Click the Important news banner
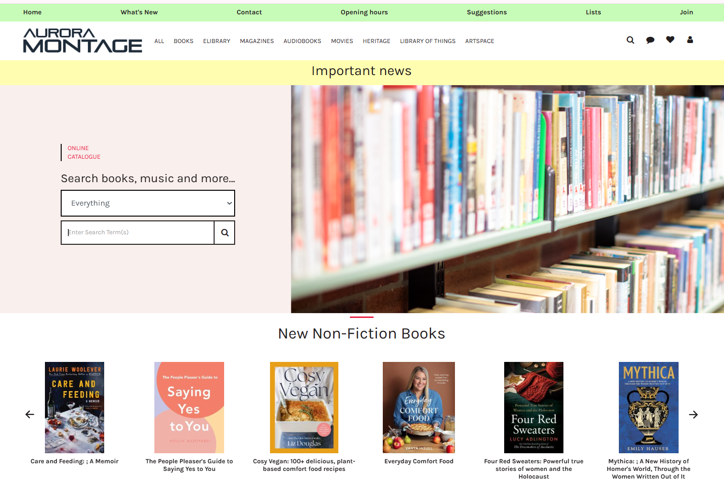The height and width of the screenshot is (491, 724). tap(362, 71)
